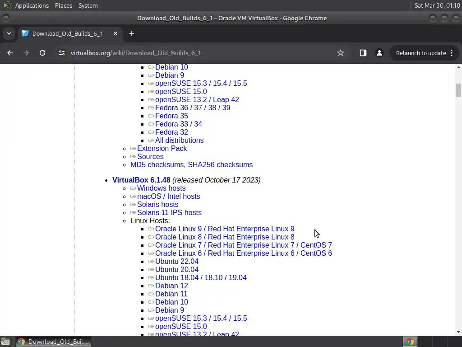462x347 pixels.
Task: Click external link icon beside Debian 11
Action: pyautogui.click(x=152, y=294)
